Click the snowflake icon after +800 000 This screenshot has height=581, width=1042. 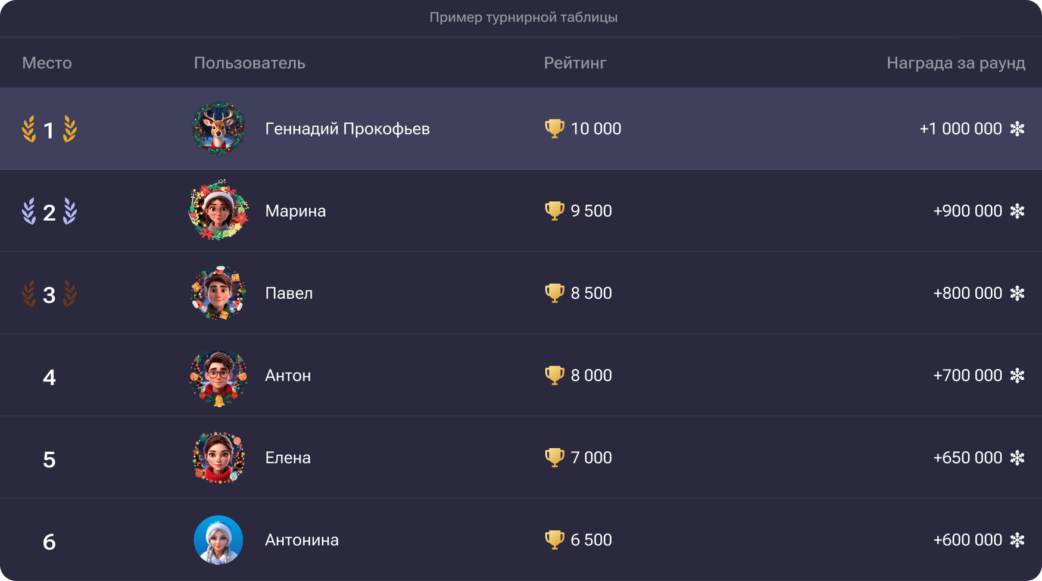[x=1017, y=293]
